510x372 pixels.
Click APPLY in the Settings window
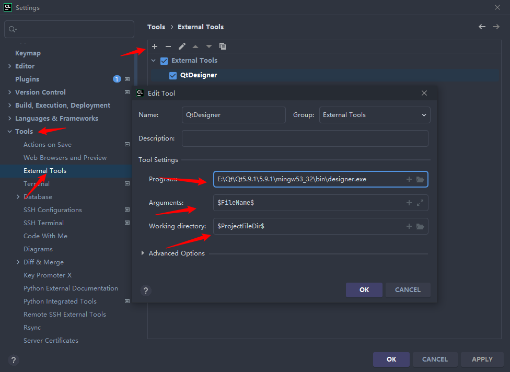pos(482,359)
